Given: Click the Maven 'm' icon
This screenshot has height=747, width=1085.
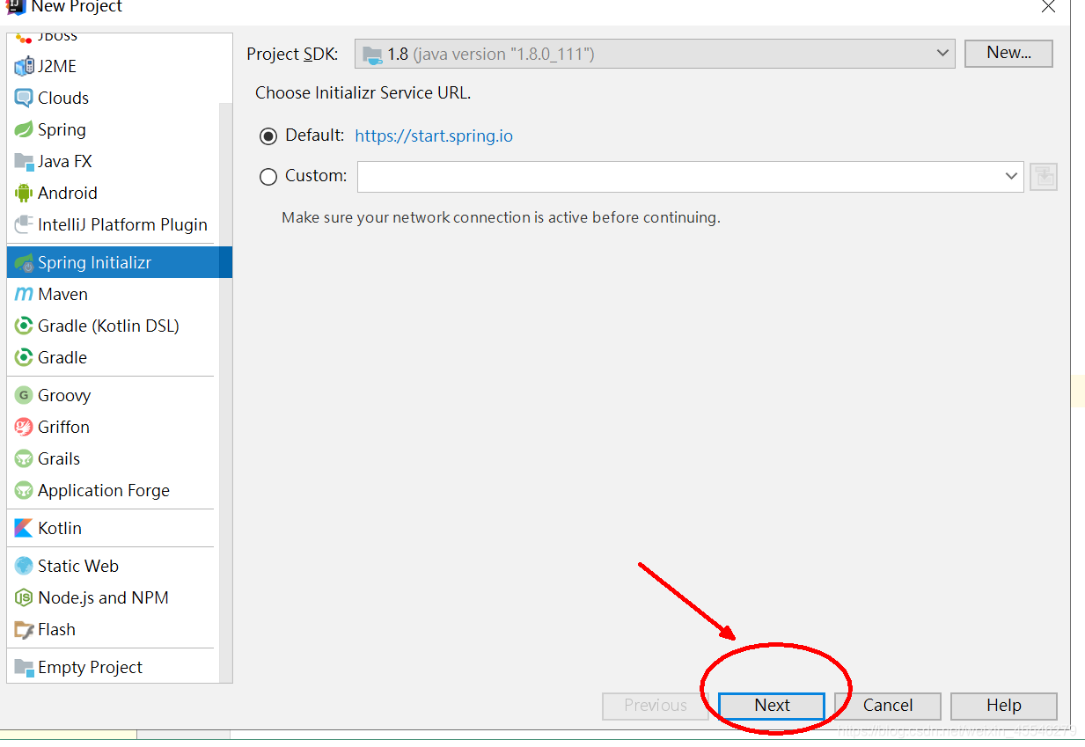Looking at the screenshot, I should (x=24, y=294).
